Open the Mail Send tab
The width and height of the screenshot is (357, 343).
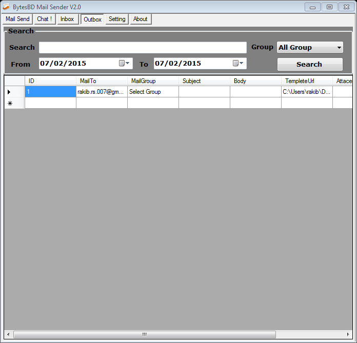click(17, 19)
